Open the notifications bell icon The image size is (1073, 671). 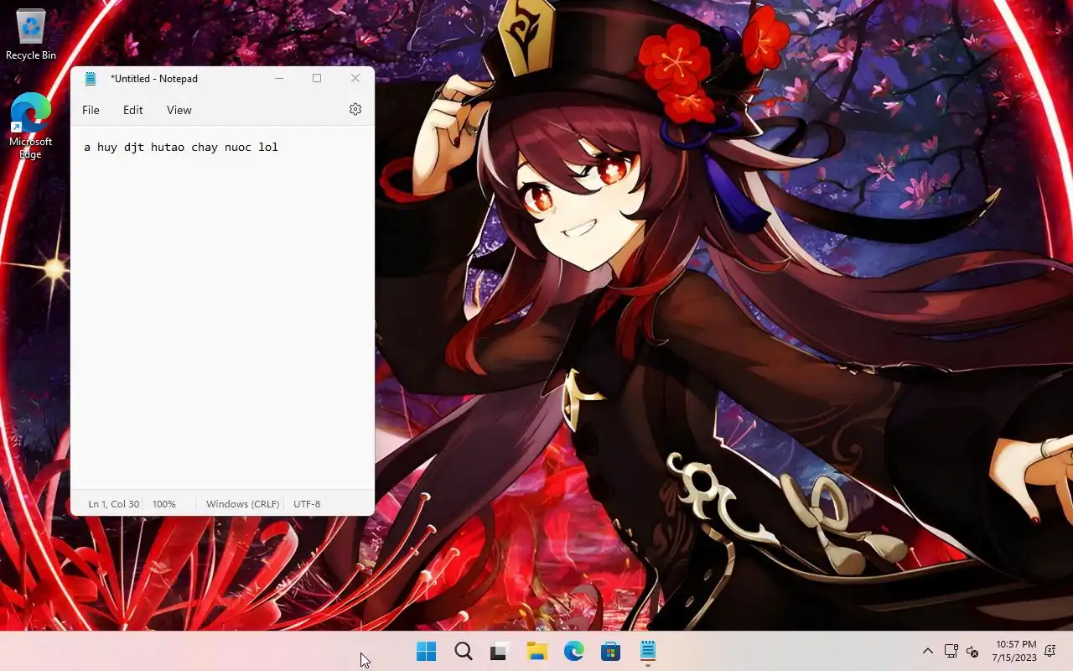pyautogui.click(x=1050, y=651)
